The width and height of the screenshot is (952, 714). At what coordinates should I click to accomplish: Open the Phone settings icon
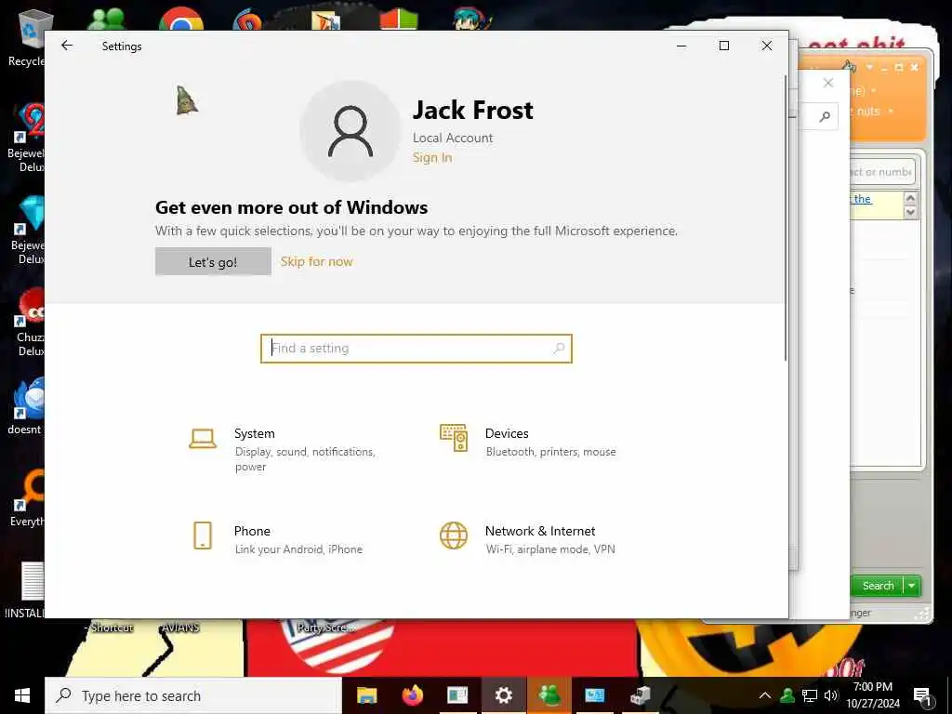tap(202, 535)
